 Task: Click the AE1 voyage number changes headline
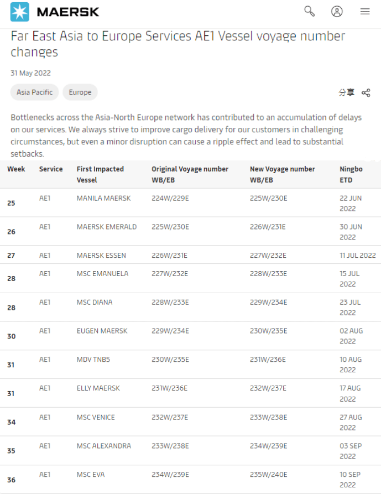pos(178,44)
